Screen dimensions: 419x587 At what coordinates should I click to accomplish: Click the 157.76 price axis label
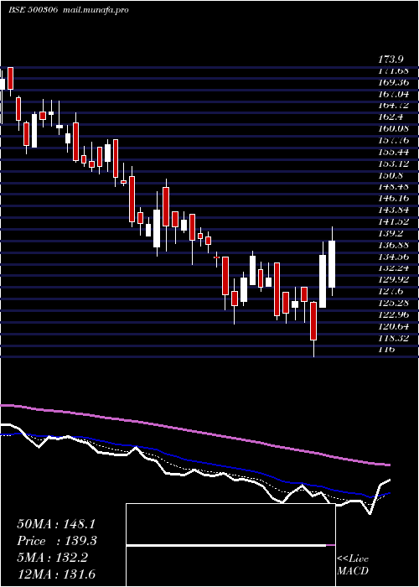pos(393,140)
